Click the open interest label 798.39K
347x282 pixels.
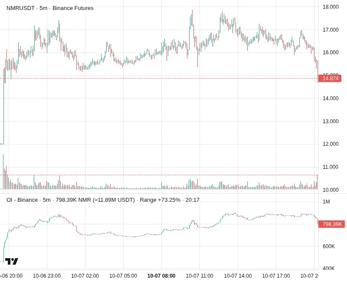(x=331, y=224)
